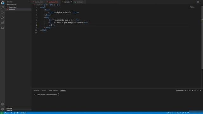
Task: Click the main branch indicator in status bar
Action: [7, 113]
